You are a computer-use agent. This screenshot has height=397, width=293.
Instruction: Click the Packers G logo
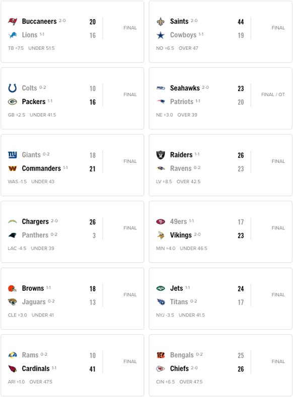tap(13, 102)
